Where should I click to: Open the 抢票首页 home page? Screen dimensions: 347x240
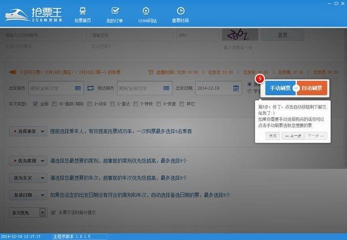click(83, 14)
